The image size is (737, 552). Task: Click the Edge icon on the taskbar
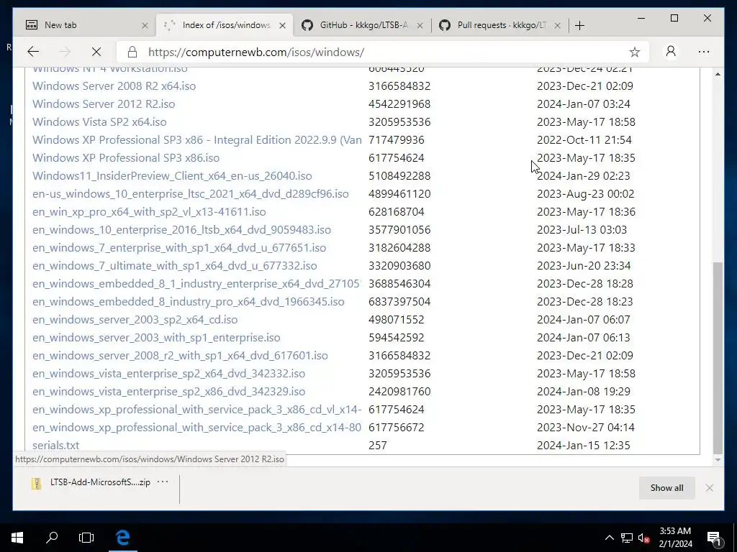[122, 538]
